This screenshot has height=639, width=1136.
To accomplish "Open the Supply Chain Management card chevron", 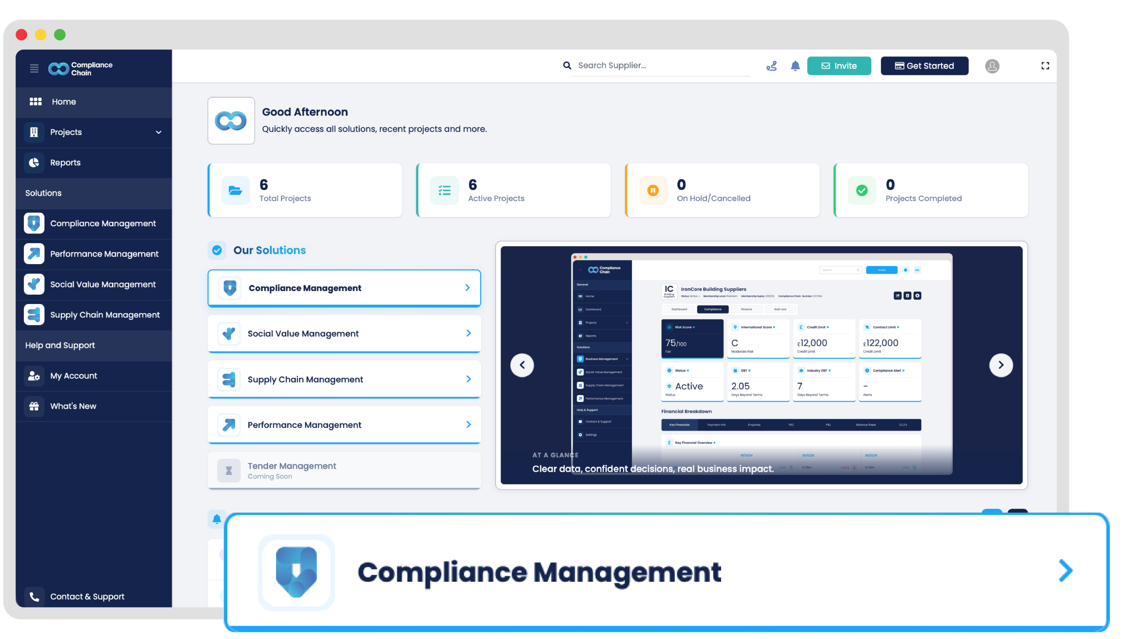I will (x=469, y=379).
